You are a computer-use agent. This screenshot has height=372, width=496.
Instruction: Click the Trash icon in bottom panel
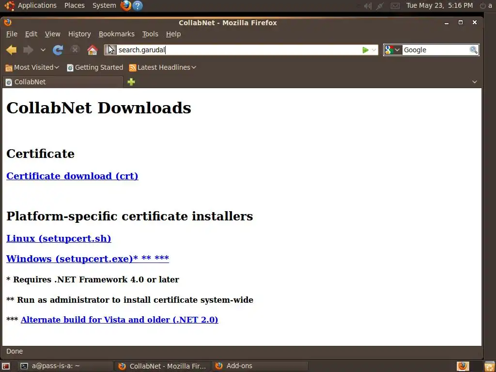coord(489,366)
